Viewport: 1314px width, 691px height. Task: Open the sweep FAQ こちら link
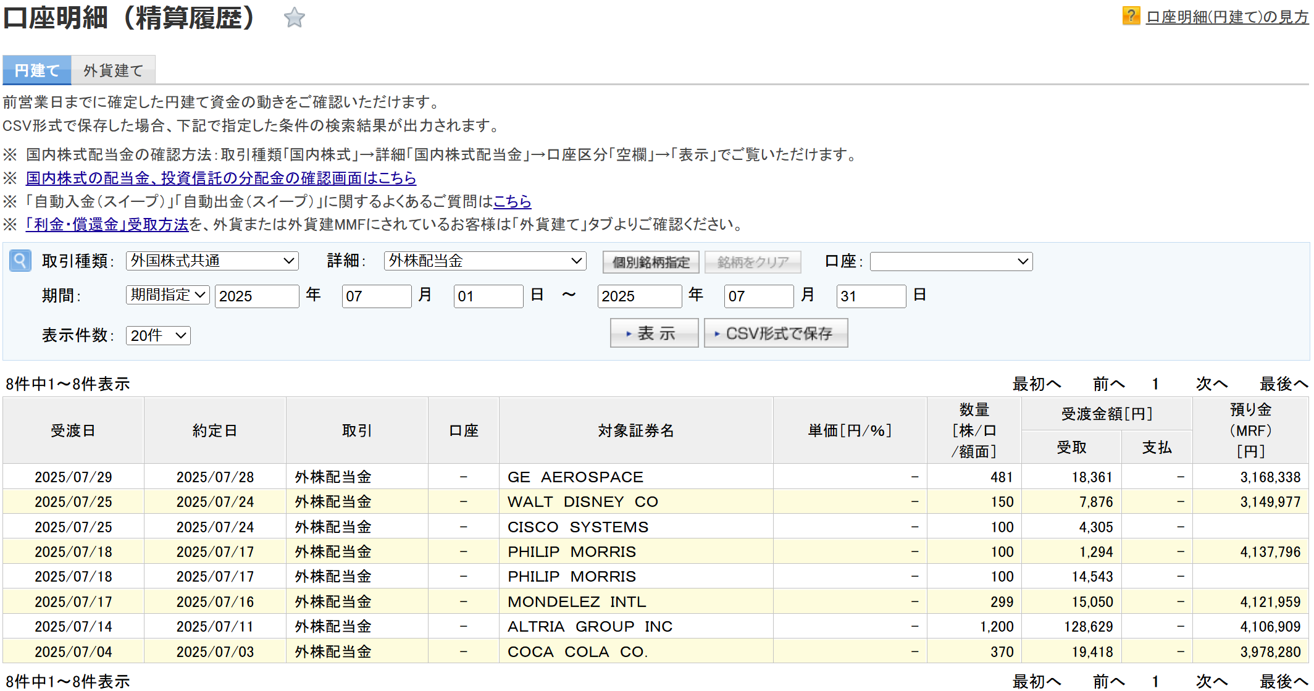pyautogui.click(x=512, y=201)
